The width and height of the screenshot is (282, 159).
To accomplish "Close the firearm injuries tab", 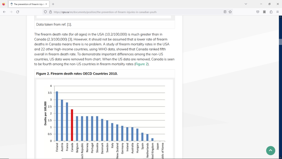I will click(x=46, y=4).
